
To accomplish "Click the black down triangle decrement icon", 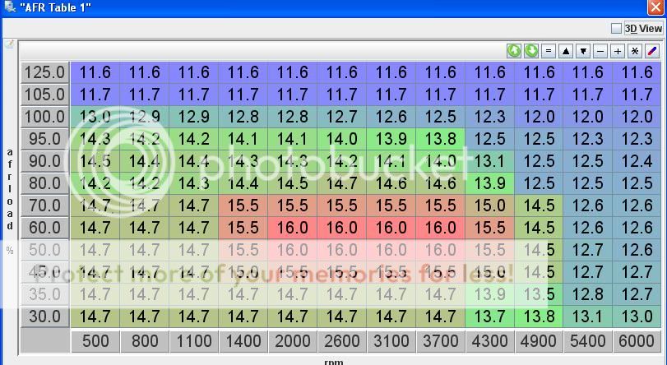I will (583, 51).
